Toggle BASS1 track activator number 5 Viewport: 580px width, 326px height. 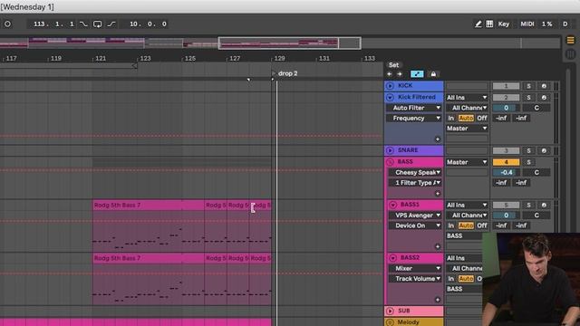(x=506, y=206)
